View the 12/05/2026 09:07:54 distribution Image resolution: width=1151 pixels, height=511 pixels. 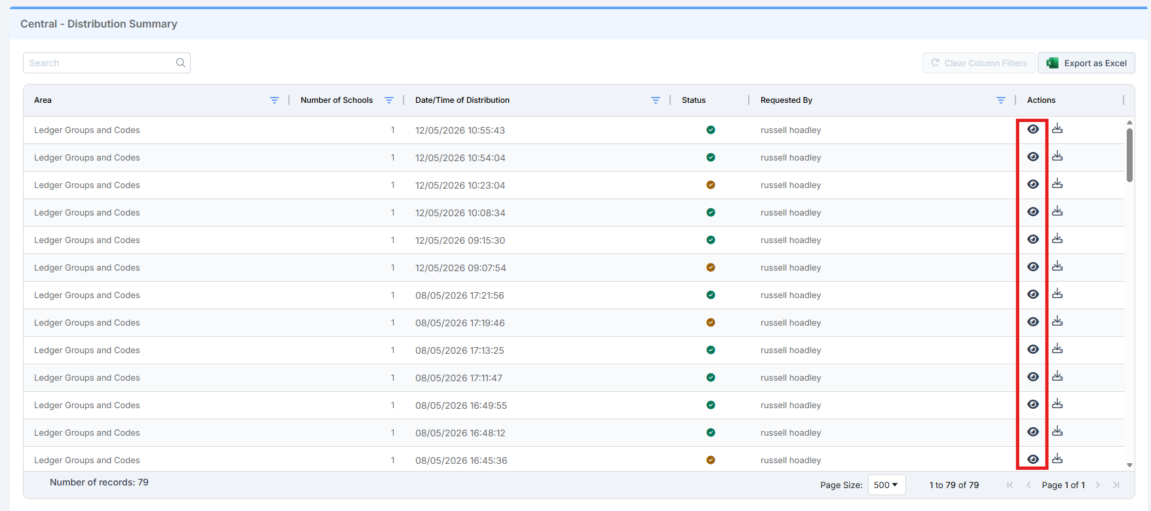1033,267
